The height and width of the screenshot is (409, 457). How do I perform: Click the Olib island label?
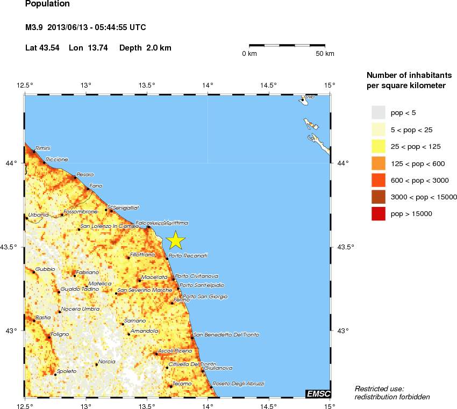(x=310, y=96)
